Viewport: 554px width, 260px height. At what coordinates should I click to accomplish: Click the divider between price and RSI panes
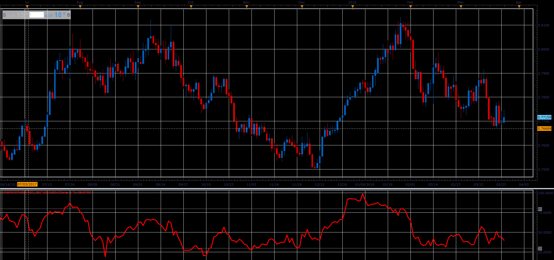pos(277,188)
